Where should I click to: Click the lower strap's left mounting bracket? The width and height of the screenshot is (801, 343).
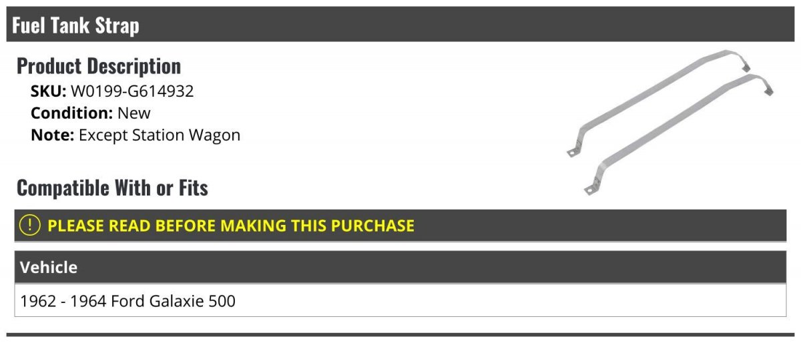590,191
